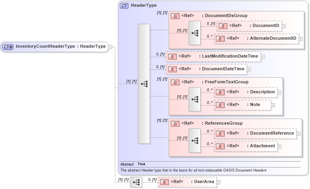310x189 pixels.
Task: Select sequence compositor inside ReferencesGroup
Action: [195, 141]
